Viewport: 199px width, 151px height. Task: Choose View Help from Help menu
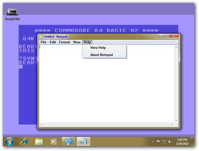104,48
